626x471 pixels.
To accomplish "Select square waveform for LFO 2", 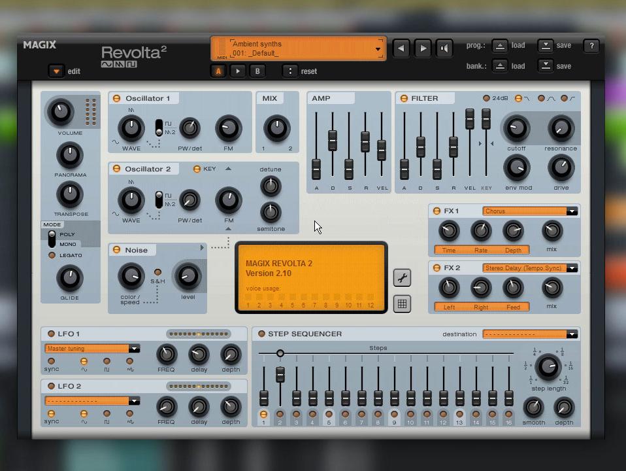I will pyautogui.click(x=107, y=413).
